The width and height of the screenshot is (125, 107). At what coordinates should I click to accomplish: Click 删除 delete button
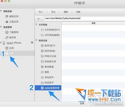click(x=66, y=12)
